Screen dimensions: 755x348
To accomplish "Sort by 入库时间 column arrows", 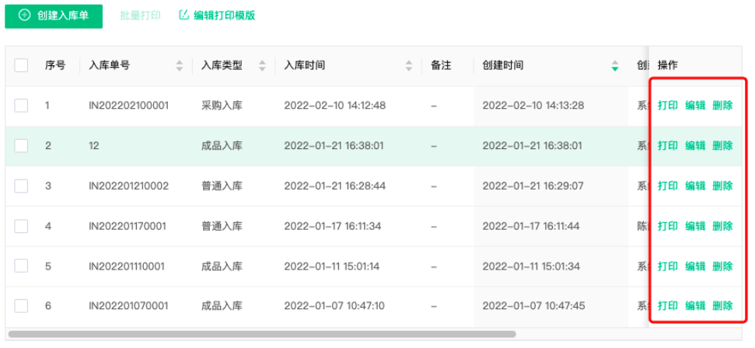I will 409,65.
